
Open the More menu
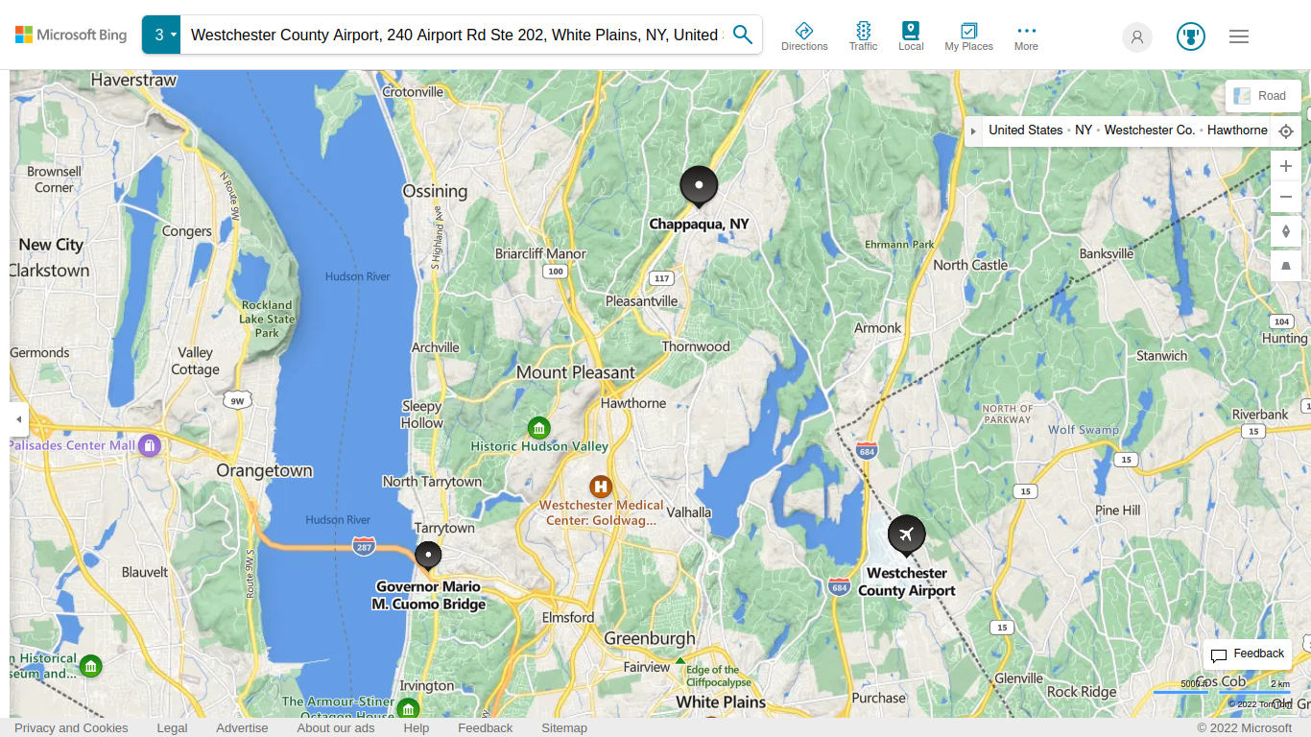point(1026,36)
